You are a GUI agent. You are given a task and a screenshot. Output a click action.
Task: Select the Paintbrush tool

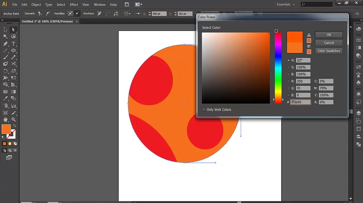point(5,57)
